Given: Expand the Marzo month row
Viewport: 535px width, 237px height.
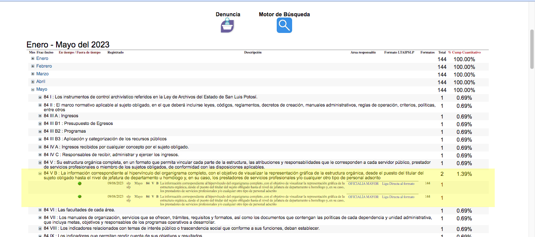Looking at the screenshot, I should (x=33, y=74).
